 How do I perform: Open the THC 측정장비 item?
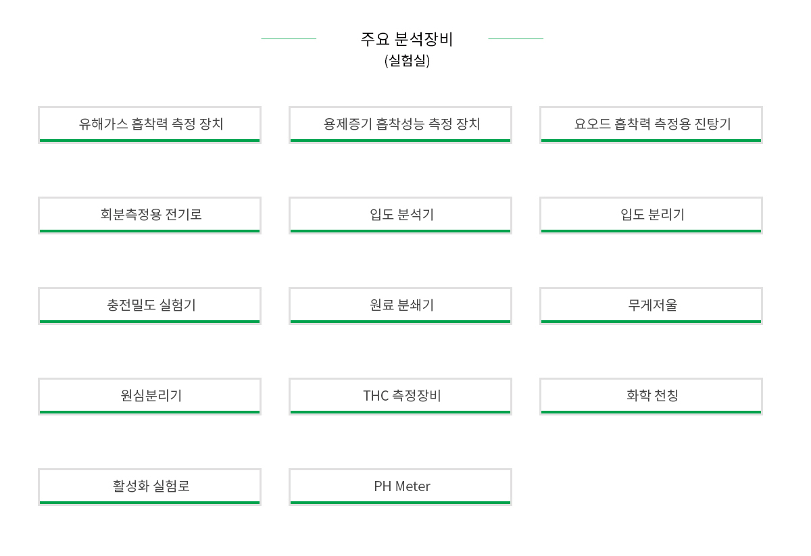coord(400,396)
